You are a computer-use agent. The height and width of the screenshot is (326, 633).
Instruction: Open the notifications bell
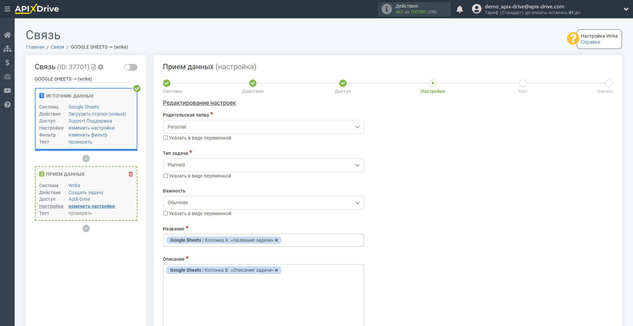(460, 9)
